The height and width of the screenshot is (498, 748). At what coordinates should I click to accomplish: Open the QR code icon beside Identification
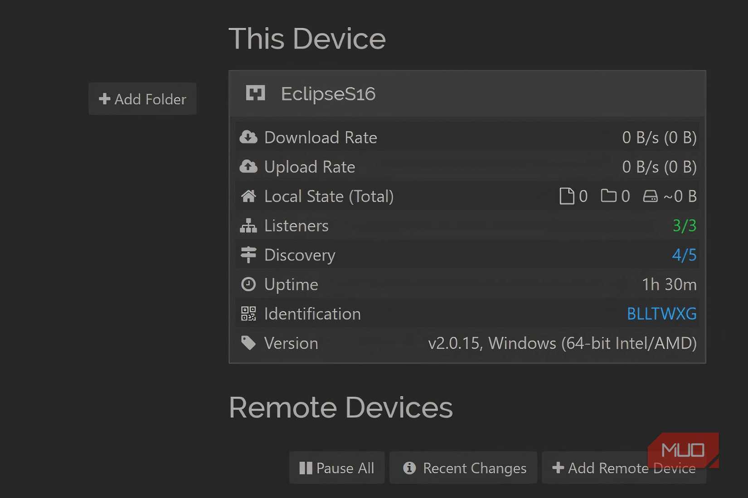tap(248, 313)
